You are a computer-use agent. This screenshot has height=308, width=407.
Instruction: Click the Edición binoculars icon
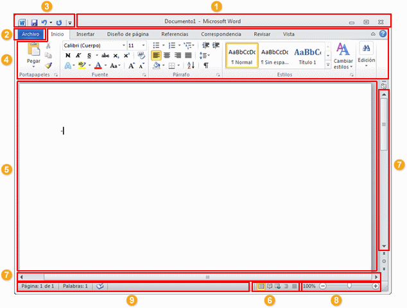pyautogui.click(x=367, y=48)
